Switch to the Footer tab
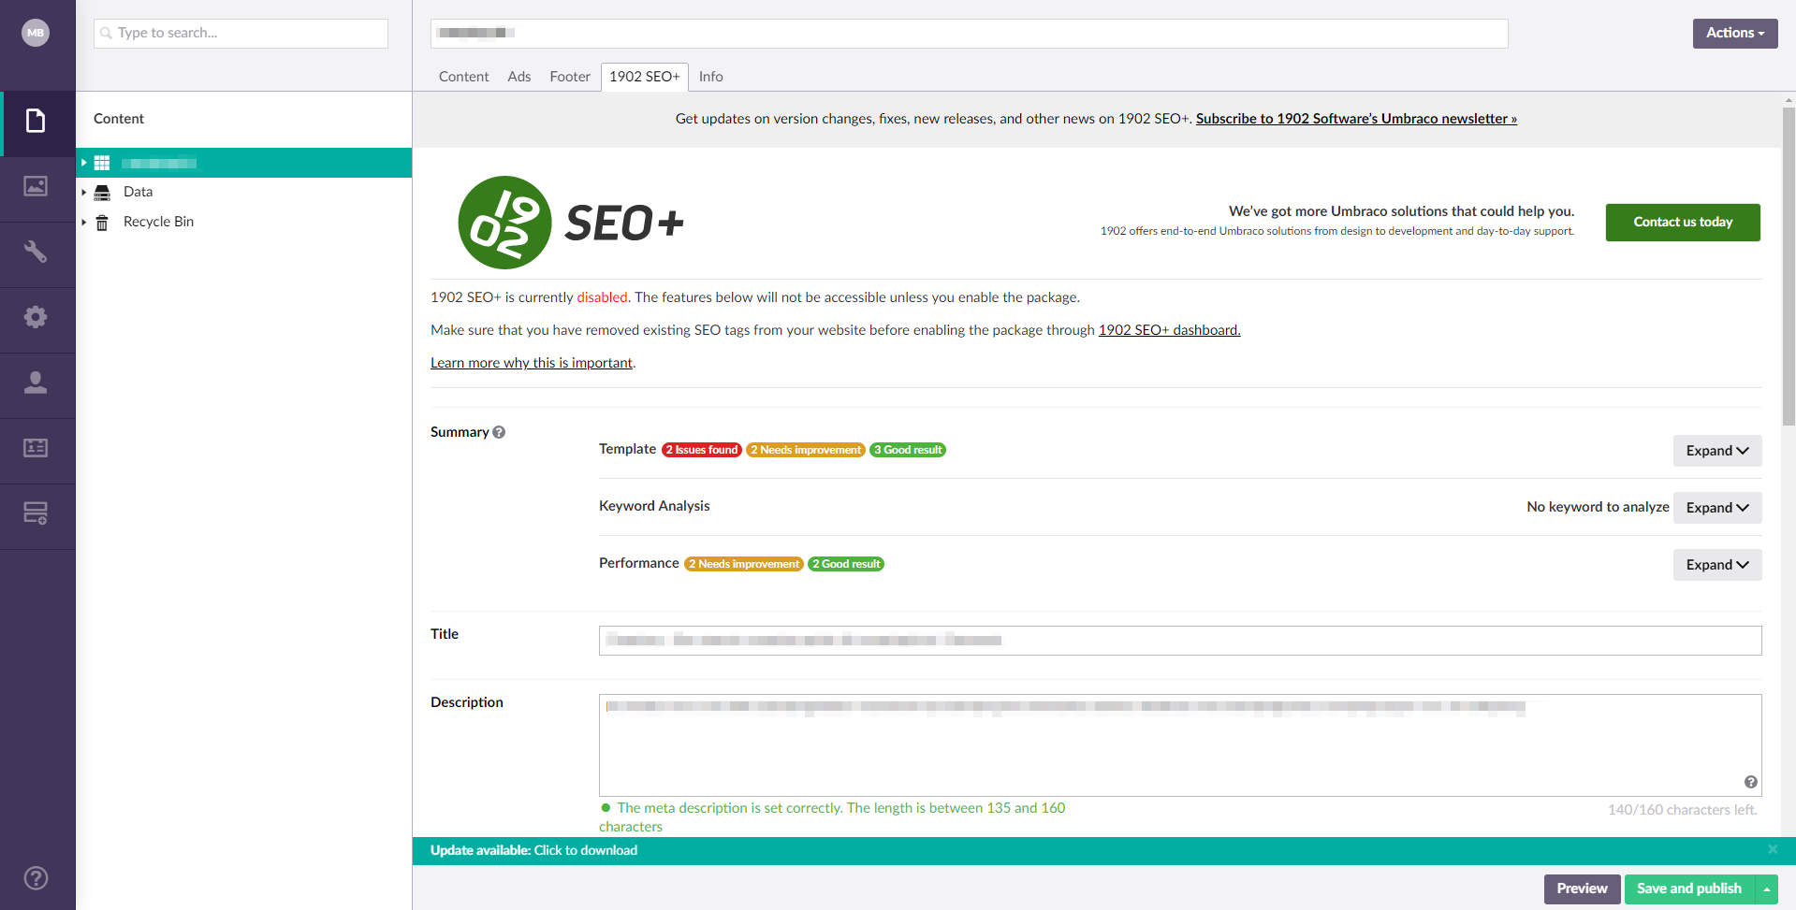1796x910 pixels. [570, 77]
